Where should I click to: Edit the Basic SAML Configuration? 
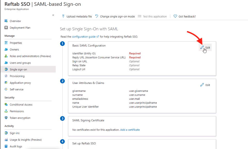[205, 47]
